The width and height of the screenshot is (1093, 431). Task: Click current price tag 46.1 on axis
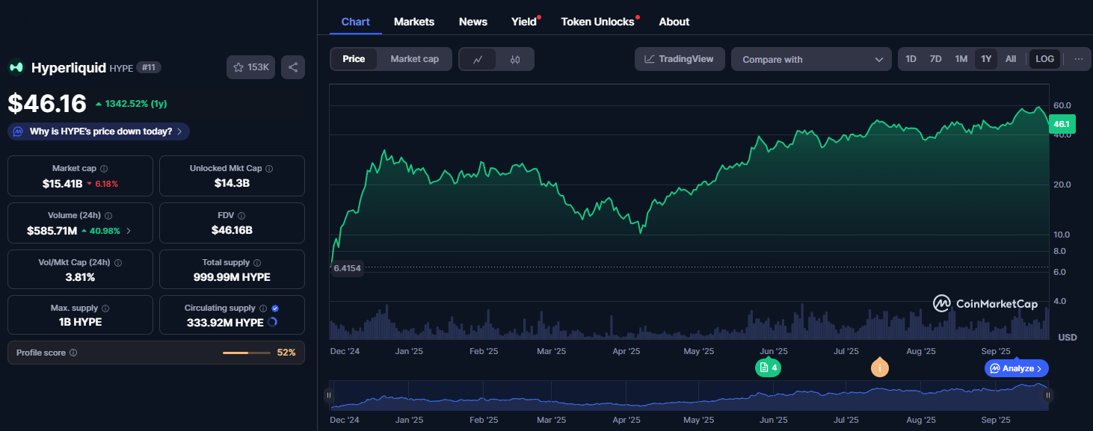(x=1062, y=124)
